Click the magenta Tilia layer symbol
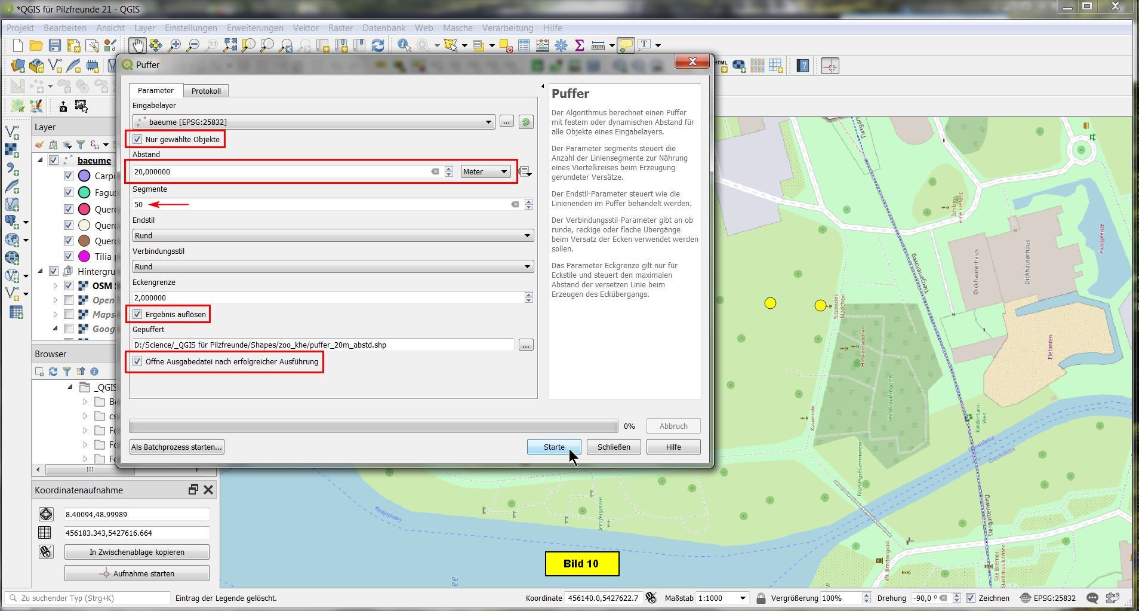The height and width of the screenshot is (611, 1139). click(84, 257)
